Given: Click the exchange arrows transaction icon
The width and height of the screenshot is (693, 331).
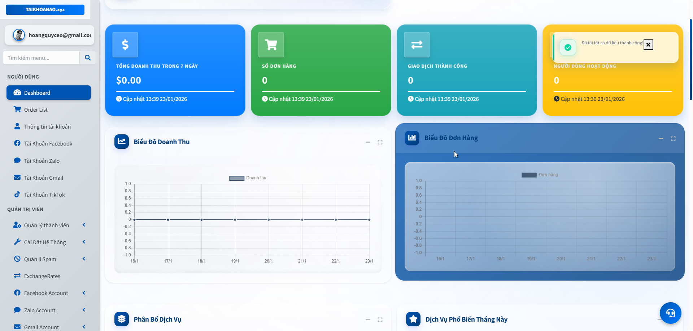Looking at the screenshot, I should click(x=417, y=45).
